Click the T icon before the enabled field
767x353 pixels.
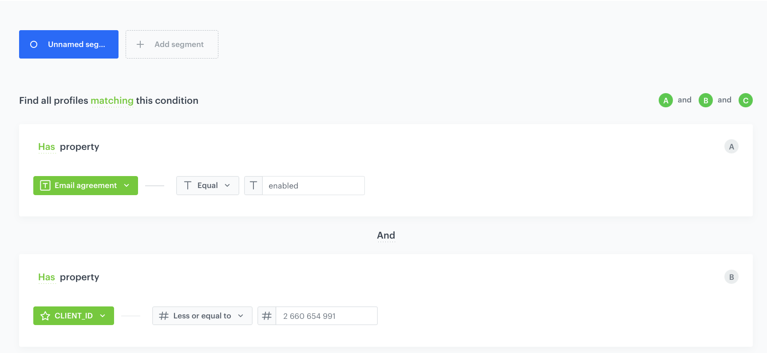point(253,185)
